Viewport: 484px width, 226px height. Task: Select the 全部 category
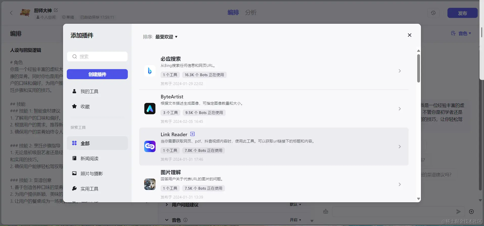97,143
